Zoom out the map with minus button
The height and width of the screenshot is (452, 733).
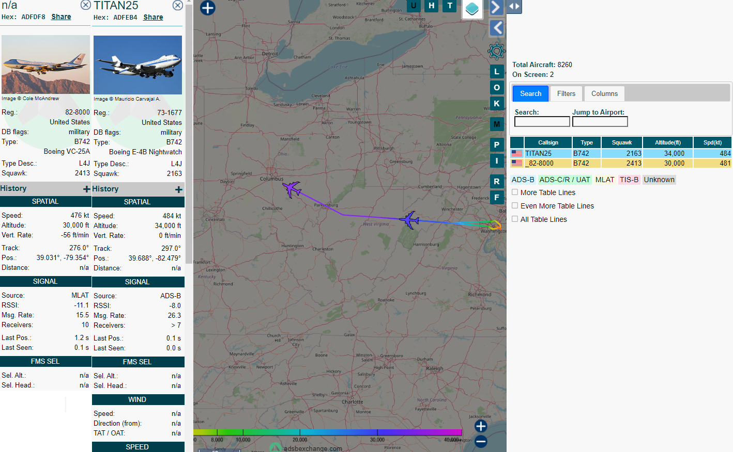[x=481, y=441]
